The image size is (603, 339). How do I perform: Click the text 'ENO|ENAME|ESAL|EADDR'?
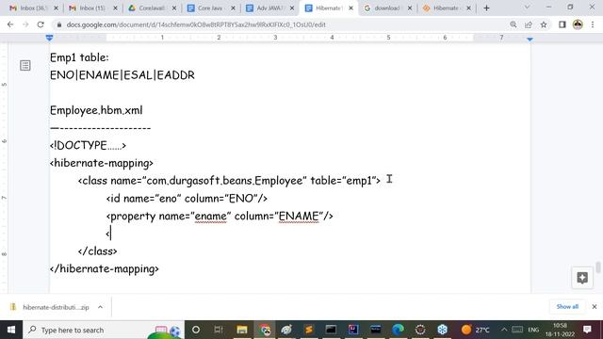click(122, 75)
